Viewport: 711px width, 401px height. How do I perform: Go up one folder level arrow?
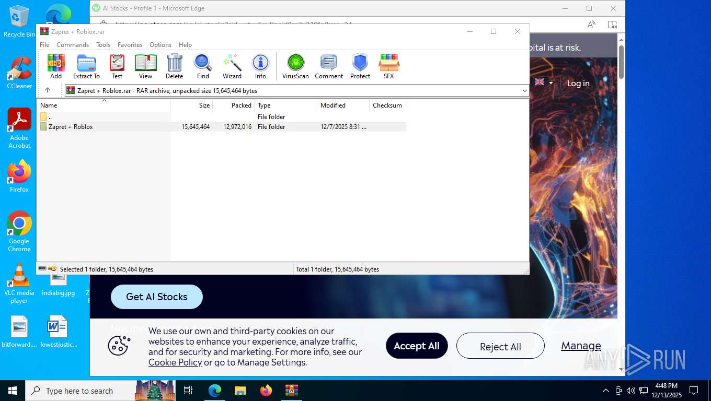pyautogui.click(x=48, y=90)
